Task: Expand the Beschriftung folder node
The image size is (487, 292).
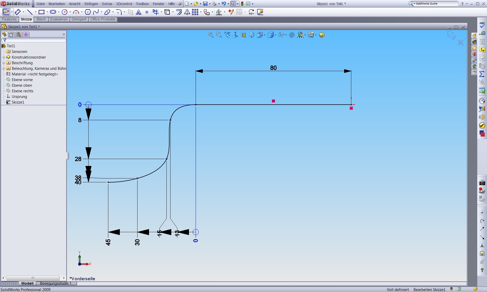Action: 4,63
